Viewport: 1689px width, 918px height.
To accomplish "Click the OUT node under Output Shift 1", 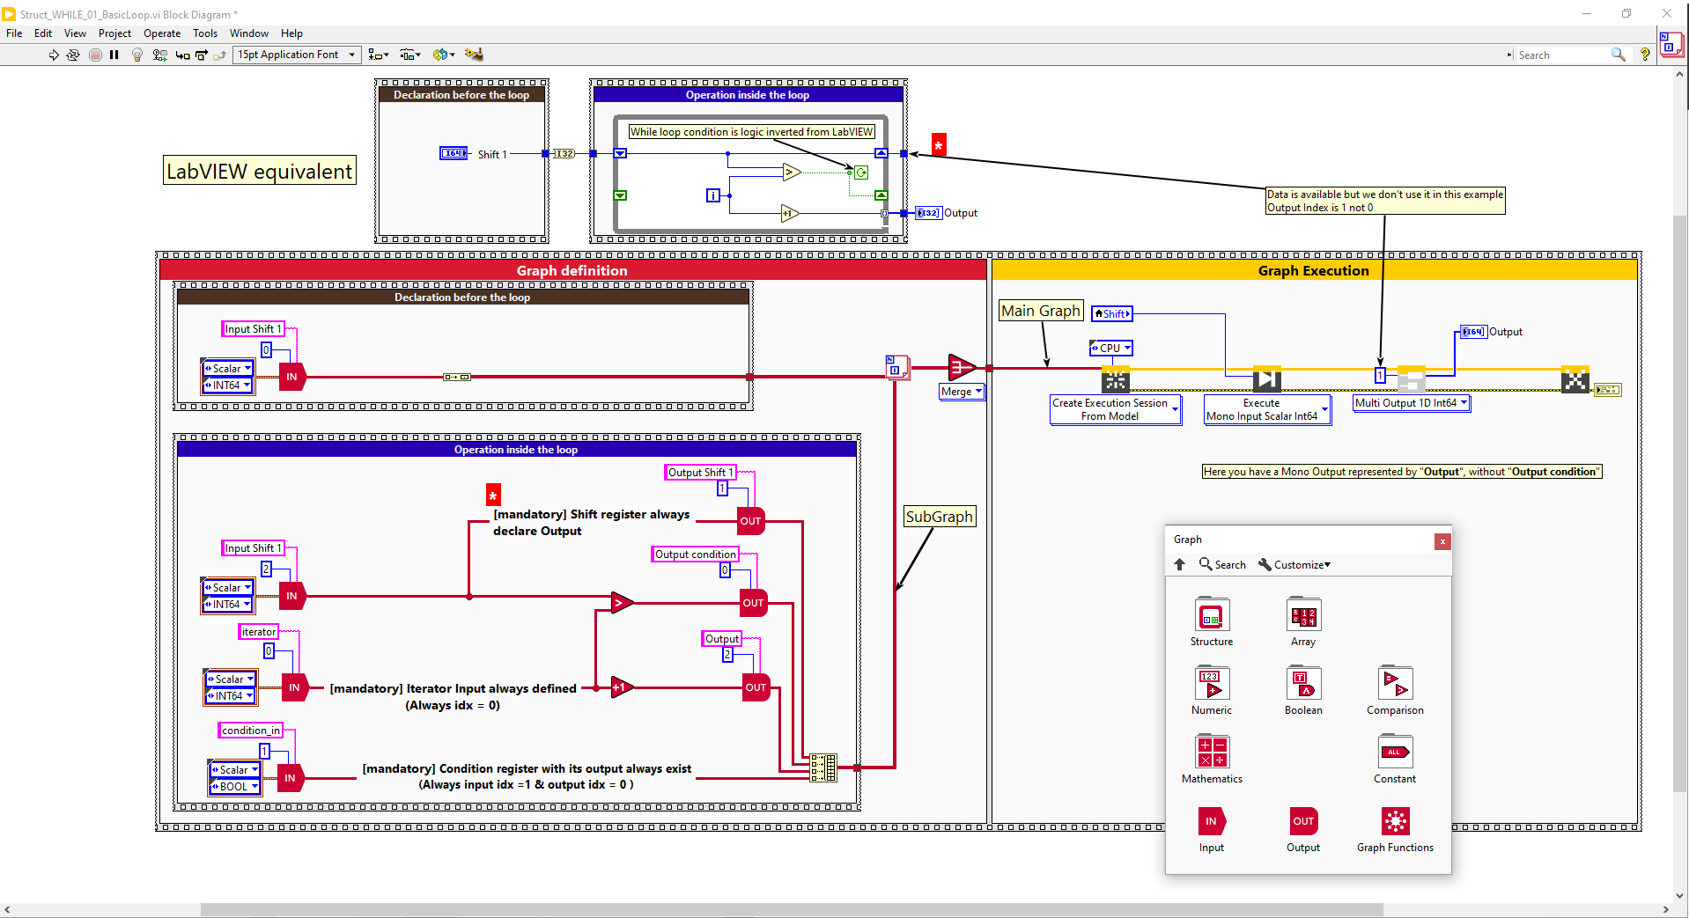I will [751, 521].
